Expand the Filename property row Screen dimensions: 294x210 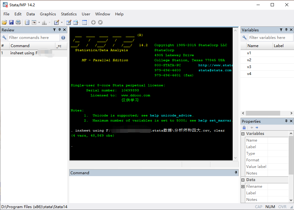243,186
